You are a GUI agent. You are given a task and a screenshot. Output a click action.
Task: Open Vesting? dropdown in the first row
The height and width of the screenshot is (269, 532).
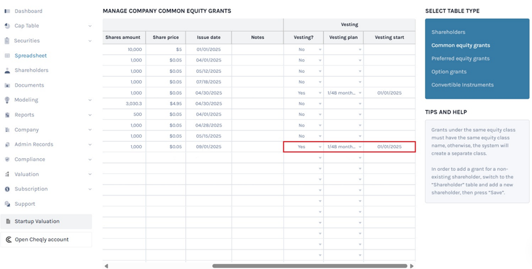pos(320,49)
